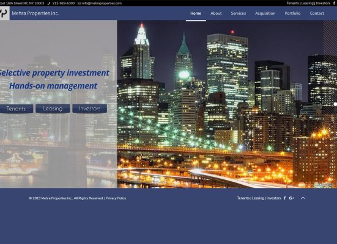Click the Mehra Properties logo icon
337x244 pixels.
4,13
